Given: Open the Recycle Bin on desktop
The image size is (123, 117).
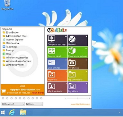Looking at the screenshot, I should click(7, 5).
